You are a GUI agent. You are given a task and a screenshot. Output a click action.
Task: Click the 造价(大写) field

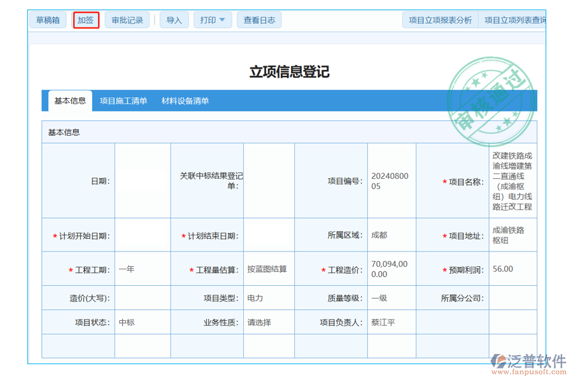(143, 298)
